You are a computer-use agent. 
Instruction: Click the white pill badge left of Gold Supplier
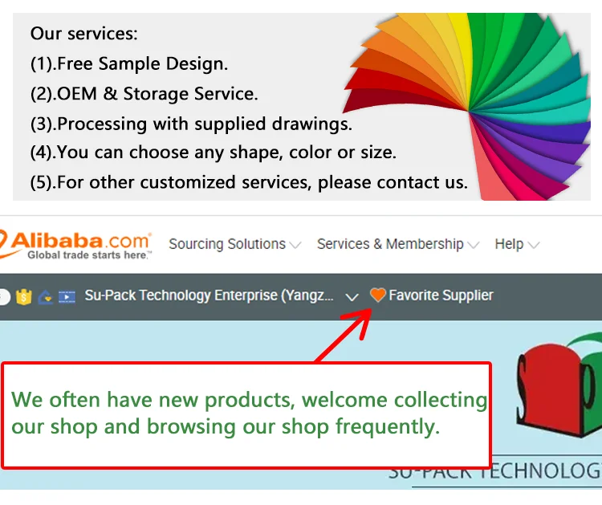click(5, 297)
